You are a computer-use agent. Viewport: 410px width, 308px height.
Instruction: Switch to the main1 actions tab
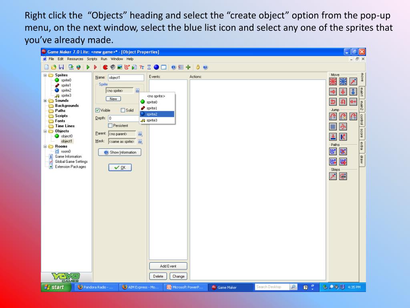click(362, 92)
